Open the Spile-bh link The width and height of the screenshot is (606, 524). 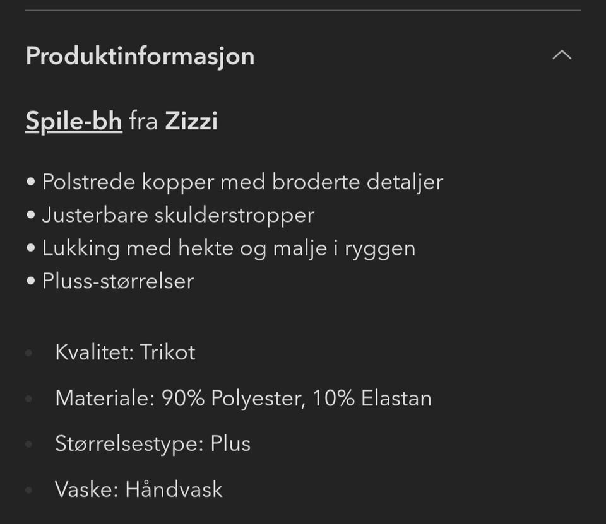(74, 121)
